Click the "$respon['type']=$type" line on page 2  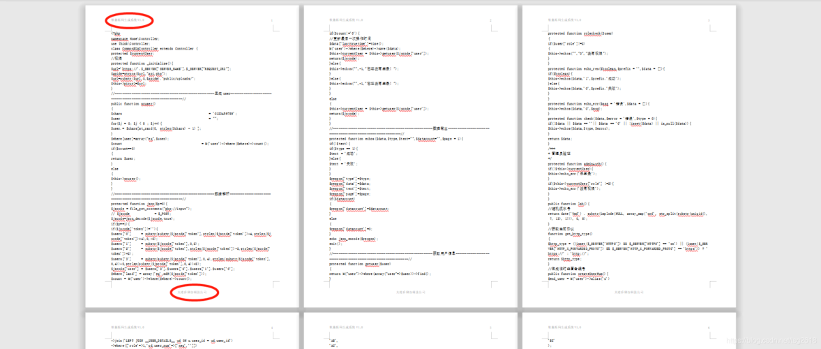[349, 179]
